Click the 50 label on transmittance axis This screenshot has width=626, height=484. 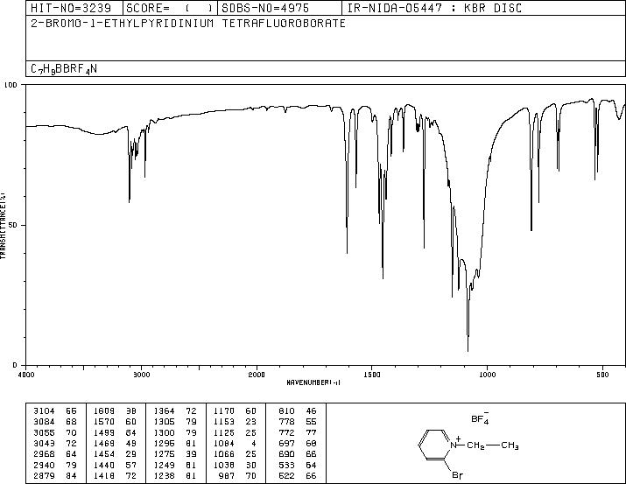13,225
